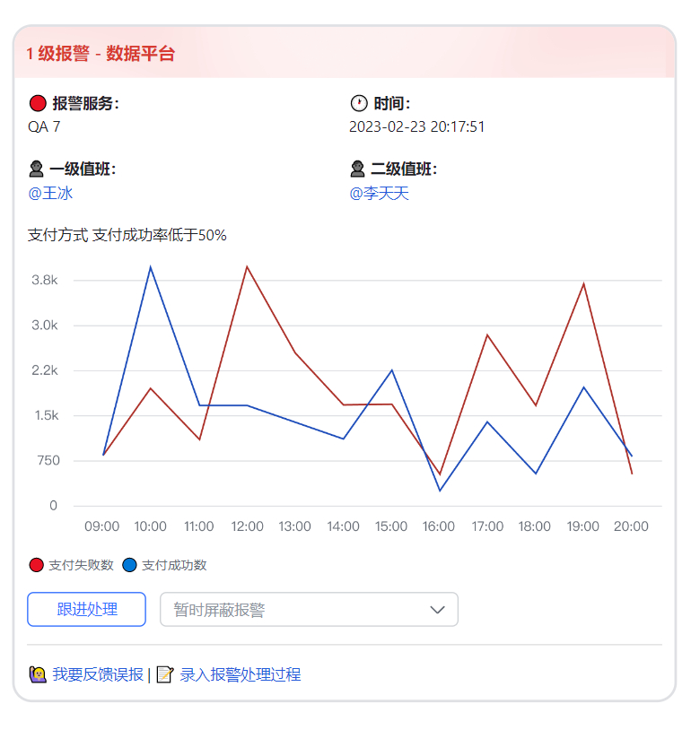Image resolution: width=691 pixels, height=730 pixels.
Task: Open the 我要反馈误报 link
Action: [98, 674]
